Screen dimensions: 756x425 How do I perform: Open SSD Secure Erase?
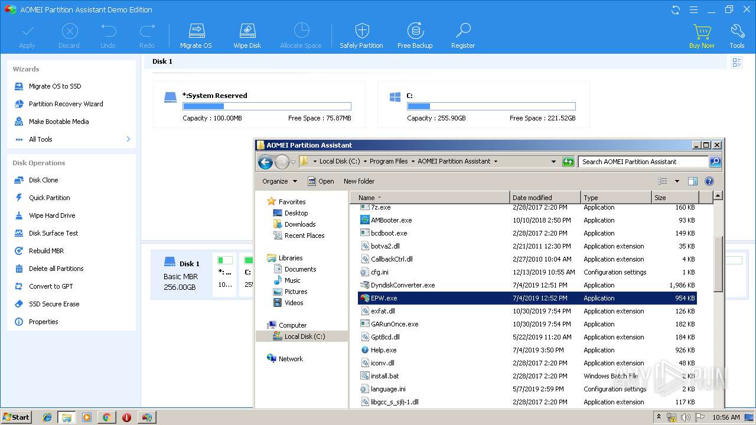click(54, 304)
